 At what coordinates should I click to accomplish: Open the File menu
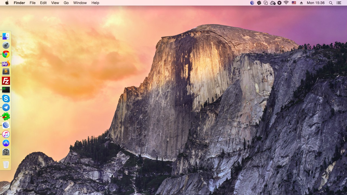tap(33, 3)
